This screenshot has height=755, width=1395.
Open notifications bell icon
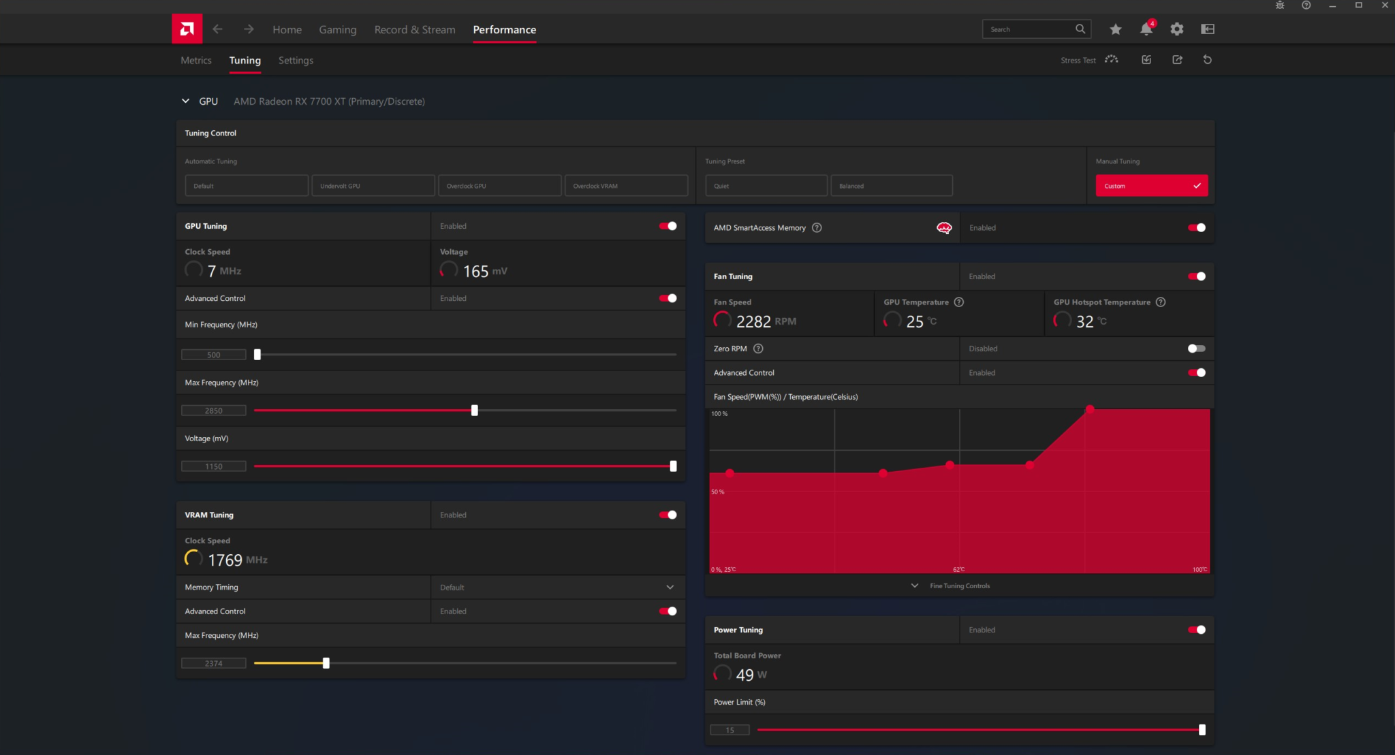[1146, 29]
